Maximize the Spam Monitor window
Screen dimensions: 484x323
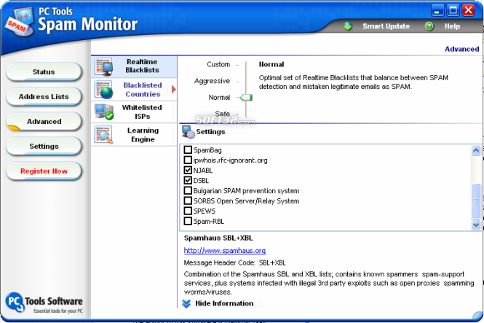tap(453, 10)
